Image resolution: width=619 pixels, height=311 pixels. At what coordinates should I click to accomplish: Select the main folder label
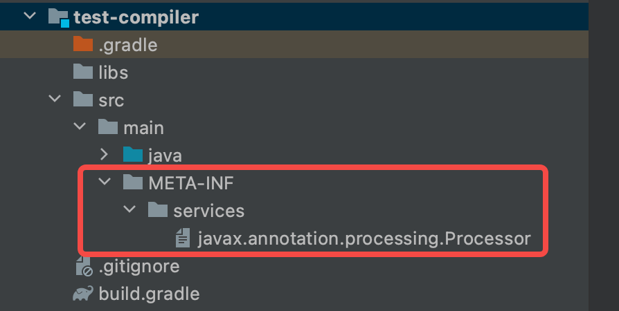pos(143,128)
